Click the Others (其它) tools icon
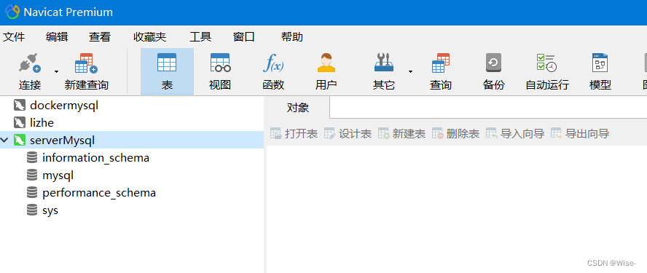The height and width of the screenshot is (273, 647). tap(384, 63)
